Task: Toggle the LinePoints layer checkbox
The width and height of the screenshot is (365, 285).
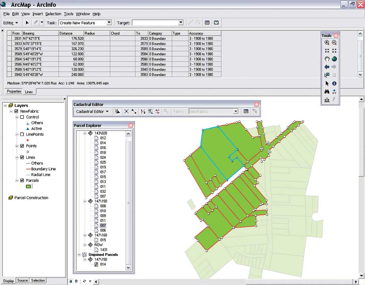Action: (22, 134)
